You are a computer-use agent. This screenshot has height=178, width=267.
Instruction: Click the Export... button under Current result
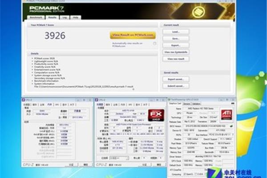[x=176, y=45]
